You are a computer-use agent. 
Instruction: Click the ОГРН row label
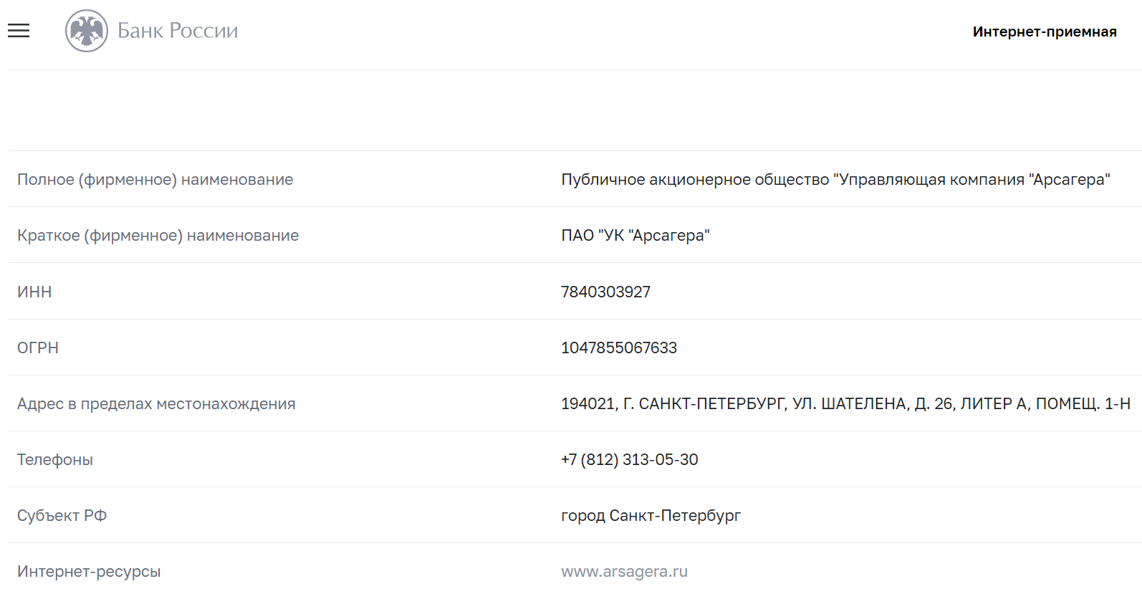(x=38, y=348)
